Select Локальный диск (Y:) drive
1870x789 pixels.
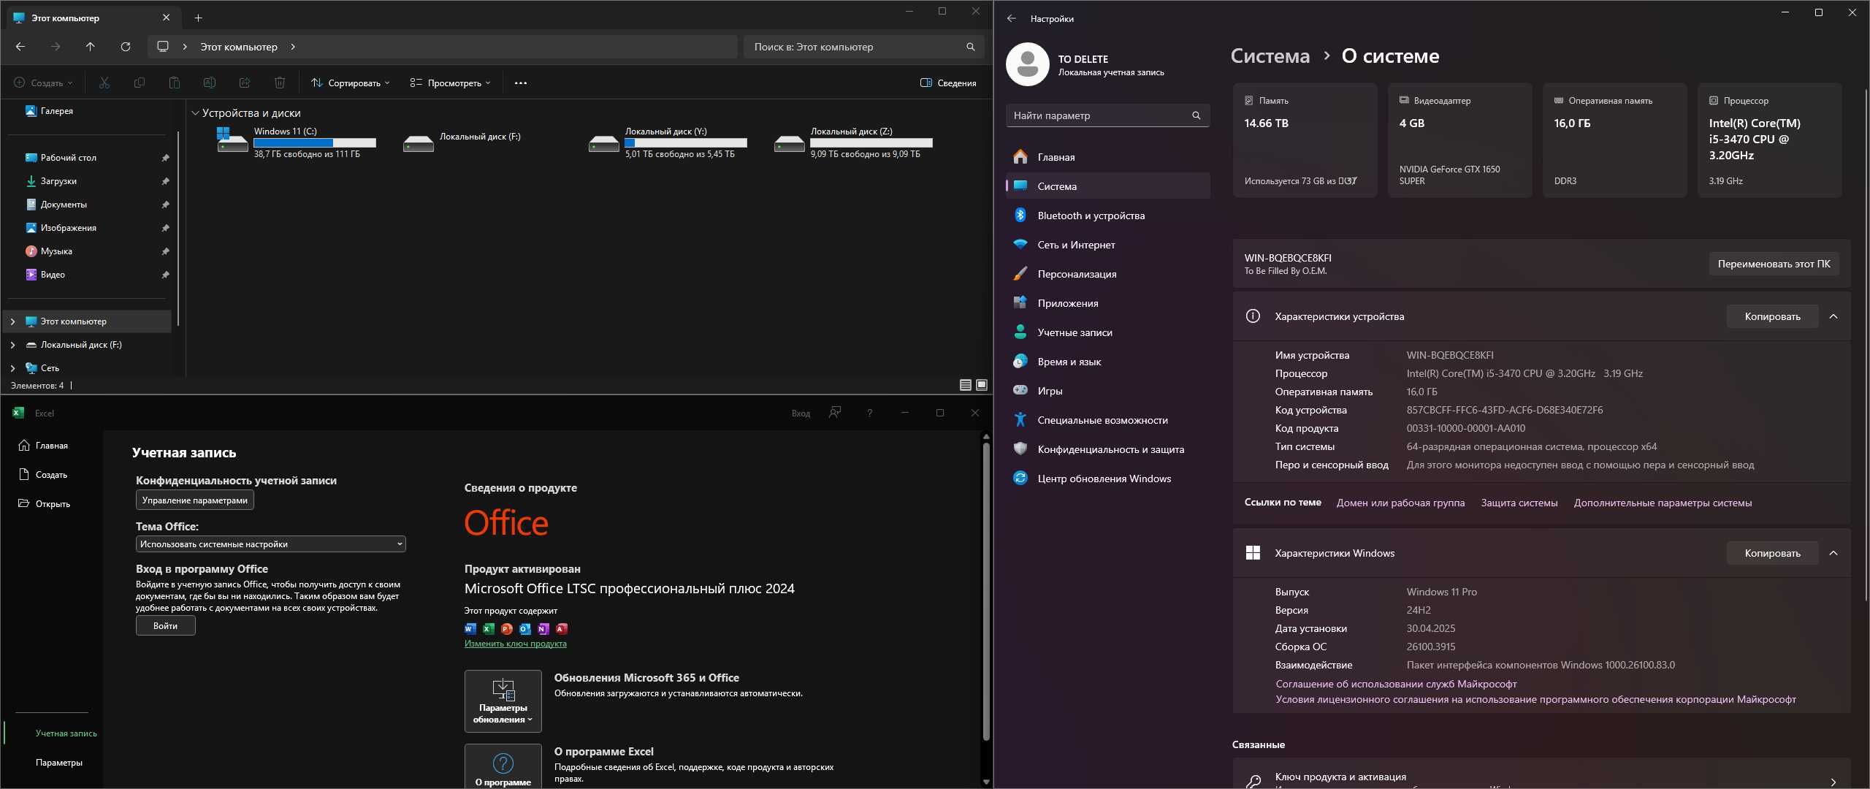pyautogui.click(x=668, y=142)
